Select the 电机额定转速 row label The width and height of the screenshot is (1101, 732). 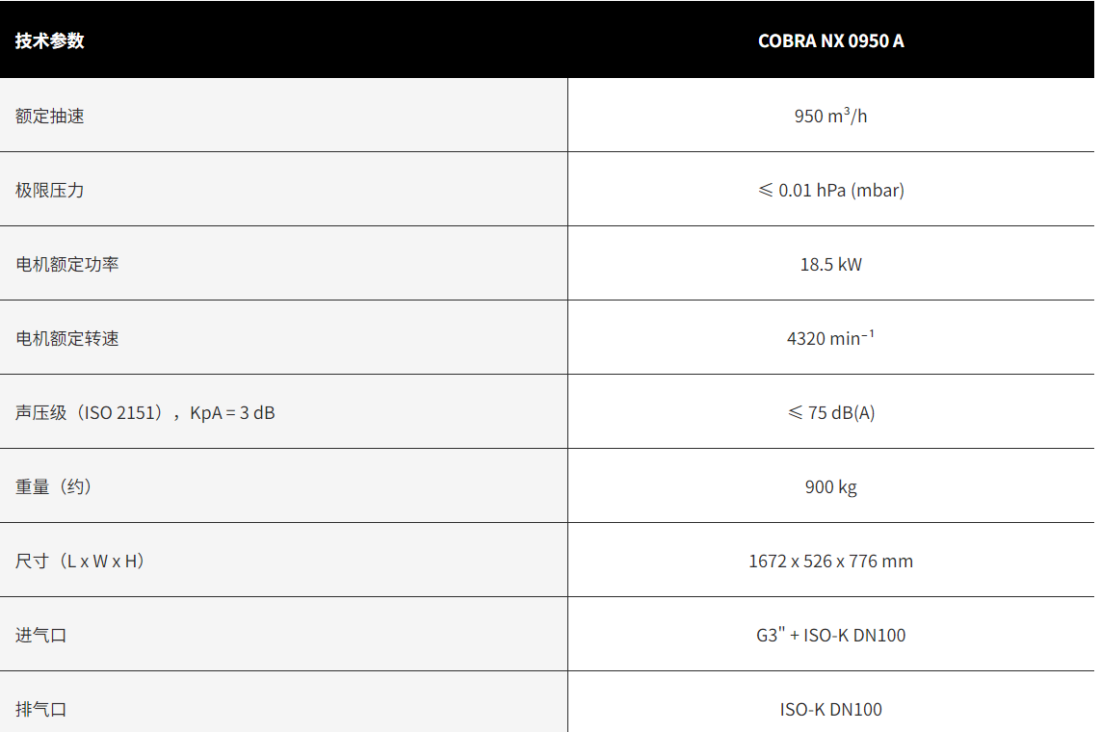(67, 338)
